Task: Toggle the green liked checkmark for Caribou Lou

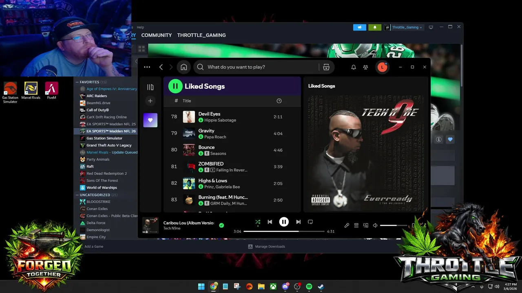Action: [221, 225]
